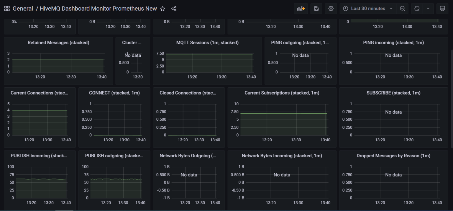Image resolution: width=453 pixels, height=211 pixels.
Task: Open the Current Connections panel menu
Action: tap(39, 93)
